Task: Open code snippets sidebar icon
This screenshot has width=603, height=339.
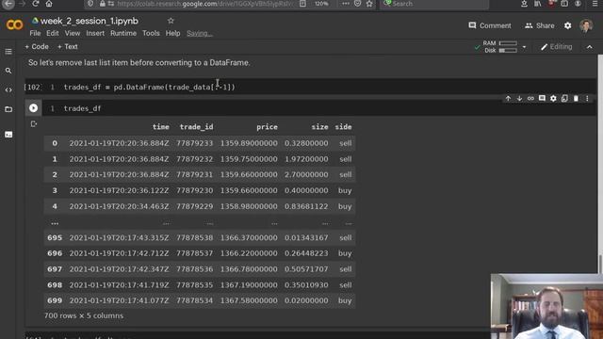Action: coord(8,90)
